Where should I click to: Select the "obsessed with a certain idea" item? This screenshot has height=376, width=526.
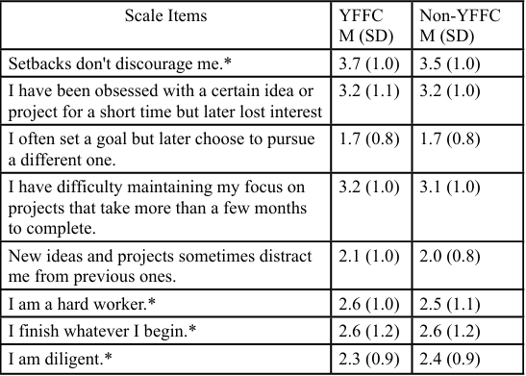[165, 101]
